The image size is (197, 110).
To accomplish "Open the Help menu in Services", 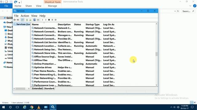I will click(x=42, y=16).
